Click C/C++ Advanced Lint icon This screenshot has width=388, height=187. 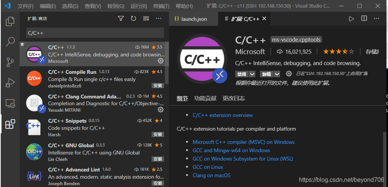click(x=34, y=176)
